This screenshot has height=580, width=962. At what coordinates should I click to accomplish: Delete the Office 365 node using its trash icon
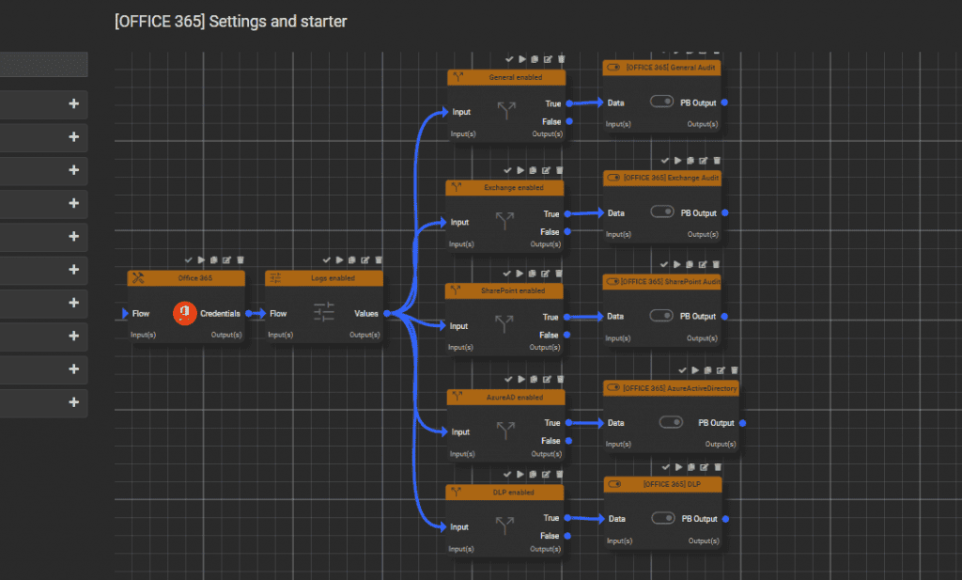tap(240, 260)
